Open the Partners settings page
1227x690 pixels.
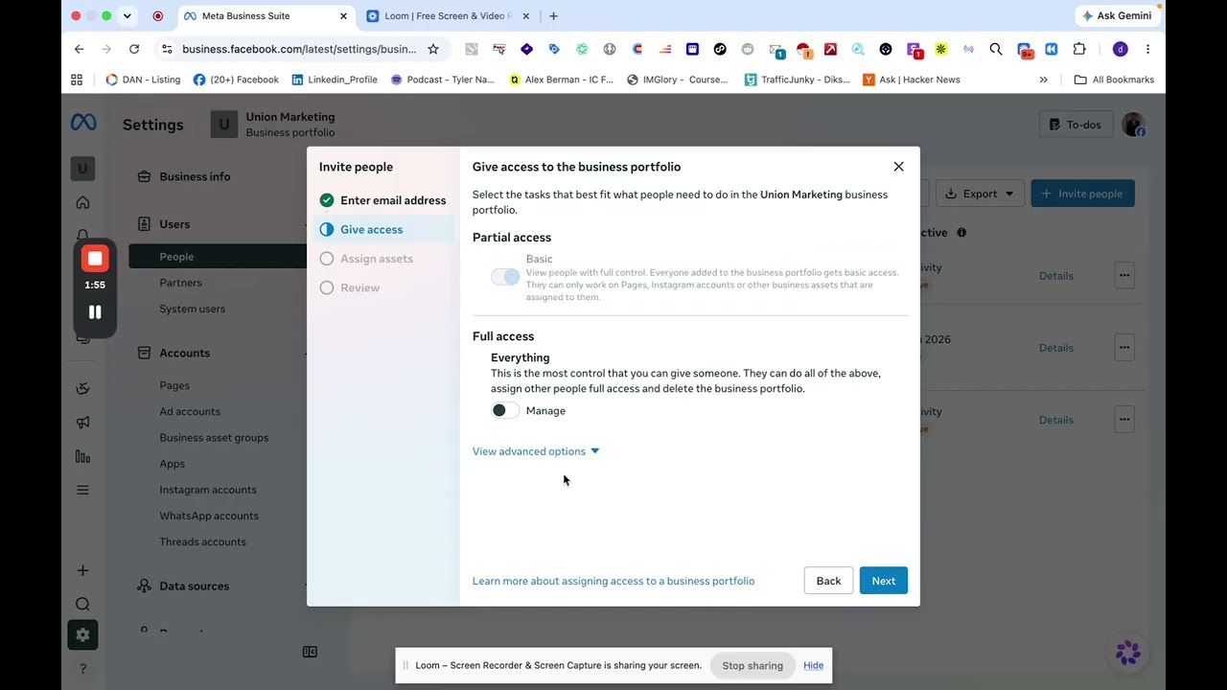(180, 283)
